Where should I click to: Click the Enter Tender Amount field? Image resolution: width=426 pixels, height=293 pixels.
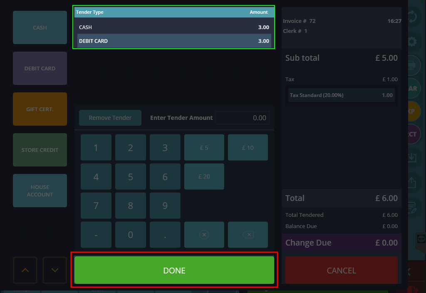(x=243, y=118)
